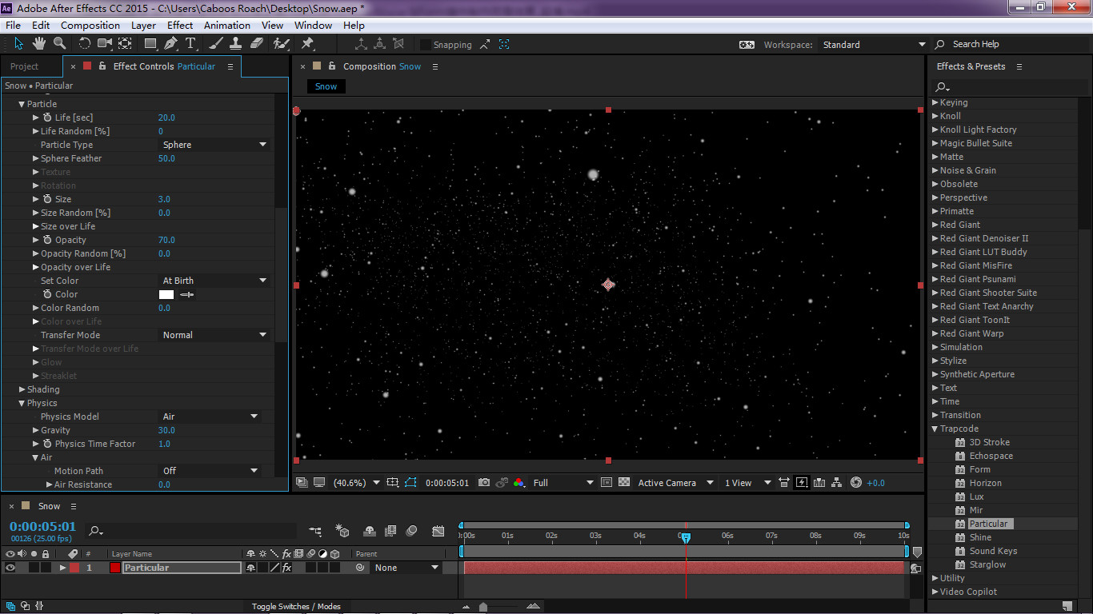Viewport: 1093px width, 614px height.
Task: Click the Puppet Pin tool
Action: coord(307,43)
